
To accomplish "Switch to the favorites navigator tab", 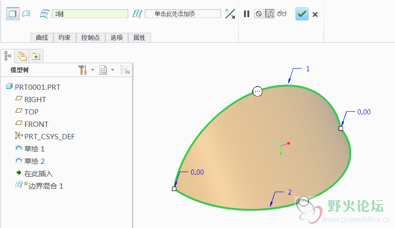I will tap(36, 56).
